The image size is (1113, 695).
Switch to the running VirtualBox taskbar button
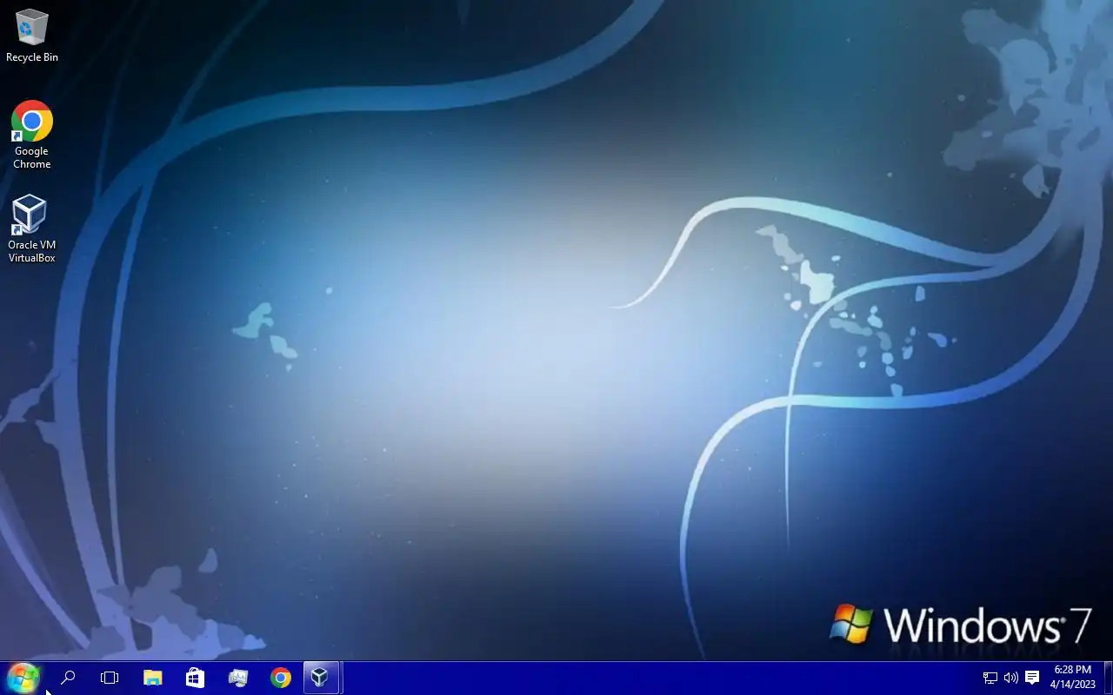pos(321,678)
